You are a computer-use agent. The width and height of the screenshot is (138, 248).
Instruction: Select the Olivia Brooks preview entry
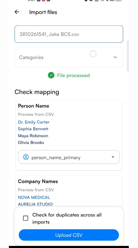tap(31, 142)
